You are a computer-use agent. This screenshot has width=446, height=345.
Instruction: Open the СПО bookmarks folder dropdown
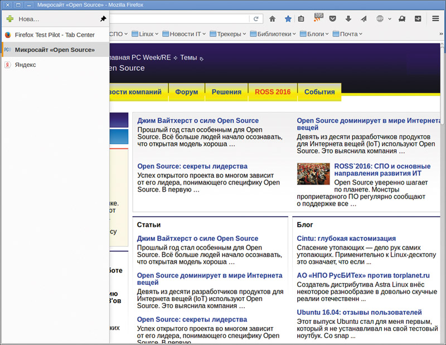(x=118, y=34)
